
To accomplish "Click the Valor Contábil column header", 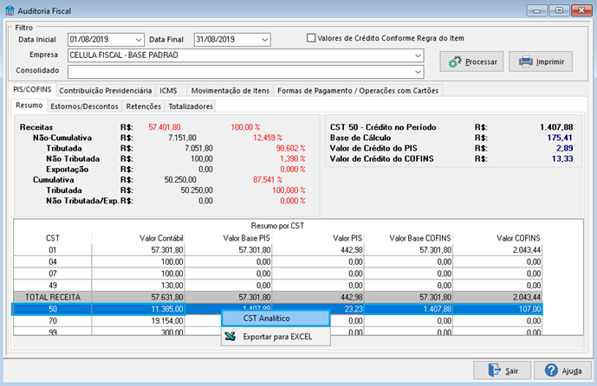I will coord(161,238).
